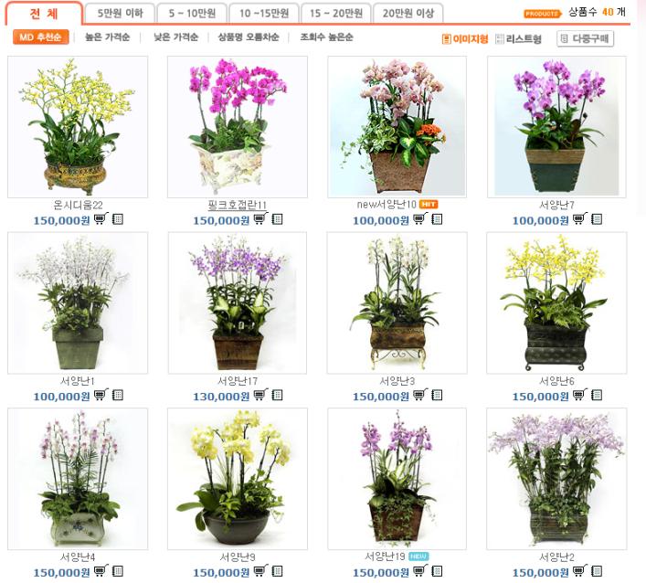Add 서양난17 to the shopping cart
Screen dimensions: 646x583
click(x=260, y=394)
